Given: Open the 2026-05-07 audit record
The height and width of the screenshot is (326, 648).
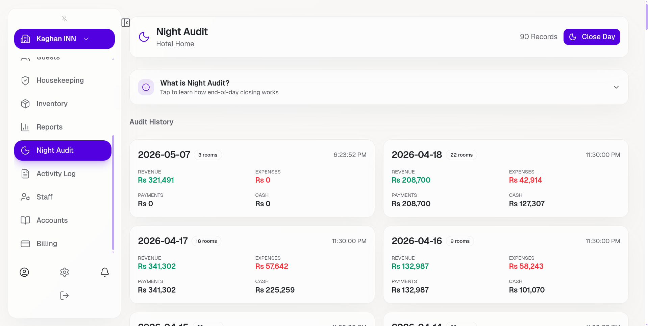Looking at the screenshot, I should tap(252, 179).
